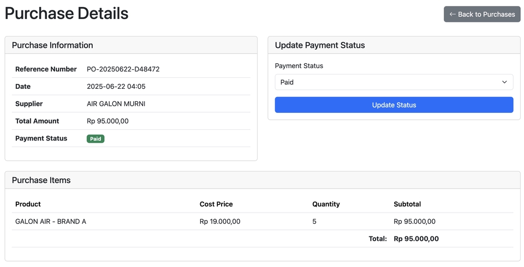This screenshot has width=524, height=267.
Task: Click the supplier name AIR GALON MURNI
Action: pos(116,104)
